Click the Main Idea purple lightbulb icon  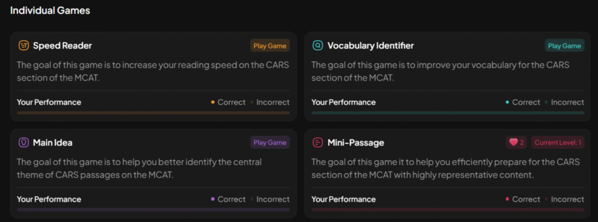(23, 143)
